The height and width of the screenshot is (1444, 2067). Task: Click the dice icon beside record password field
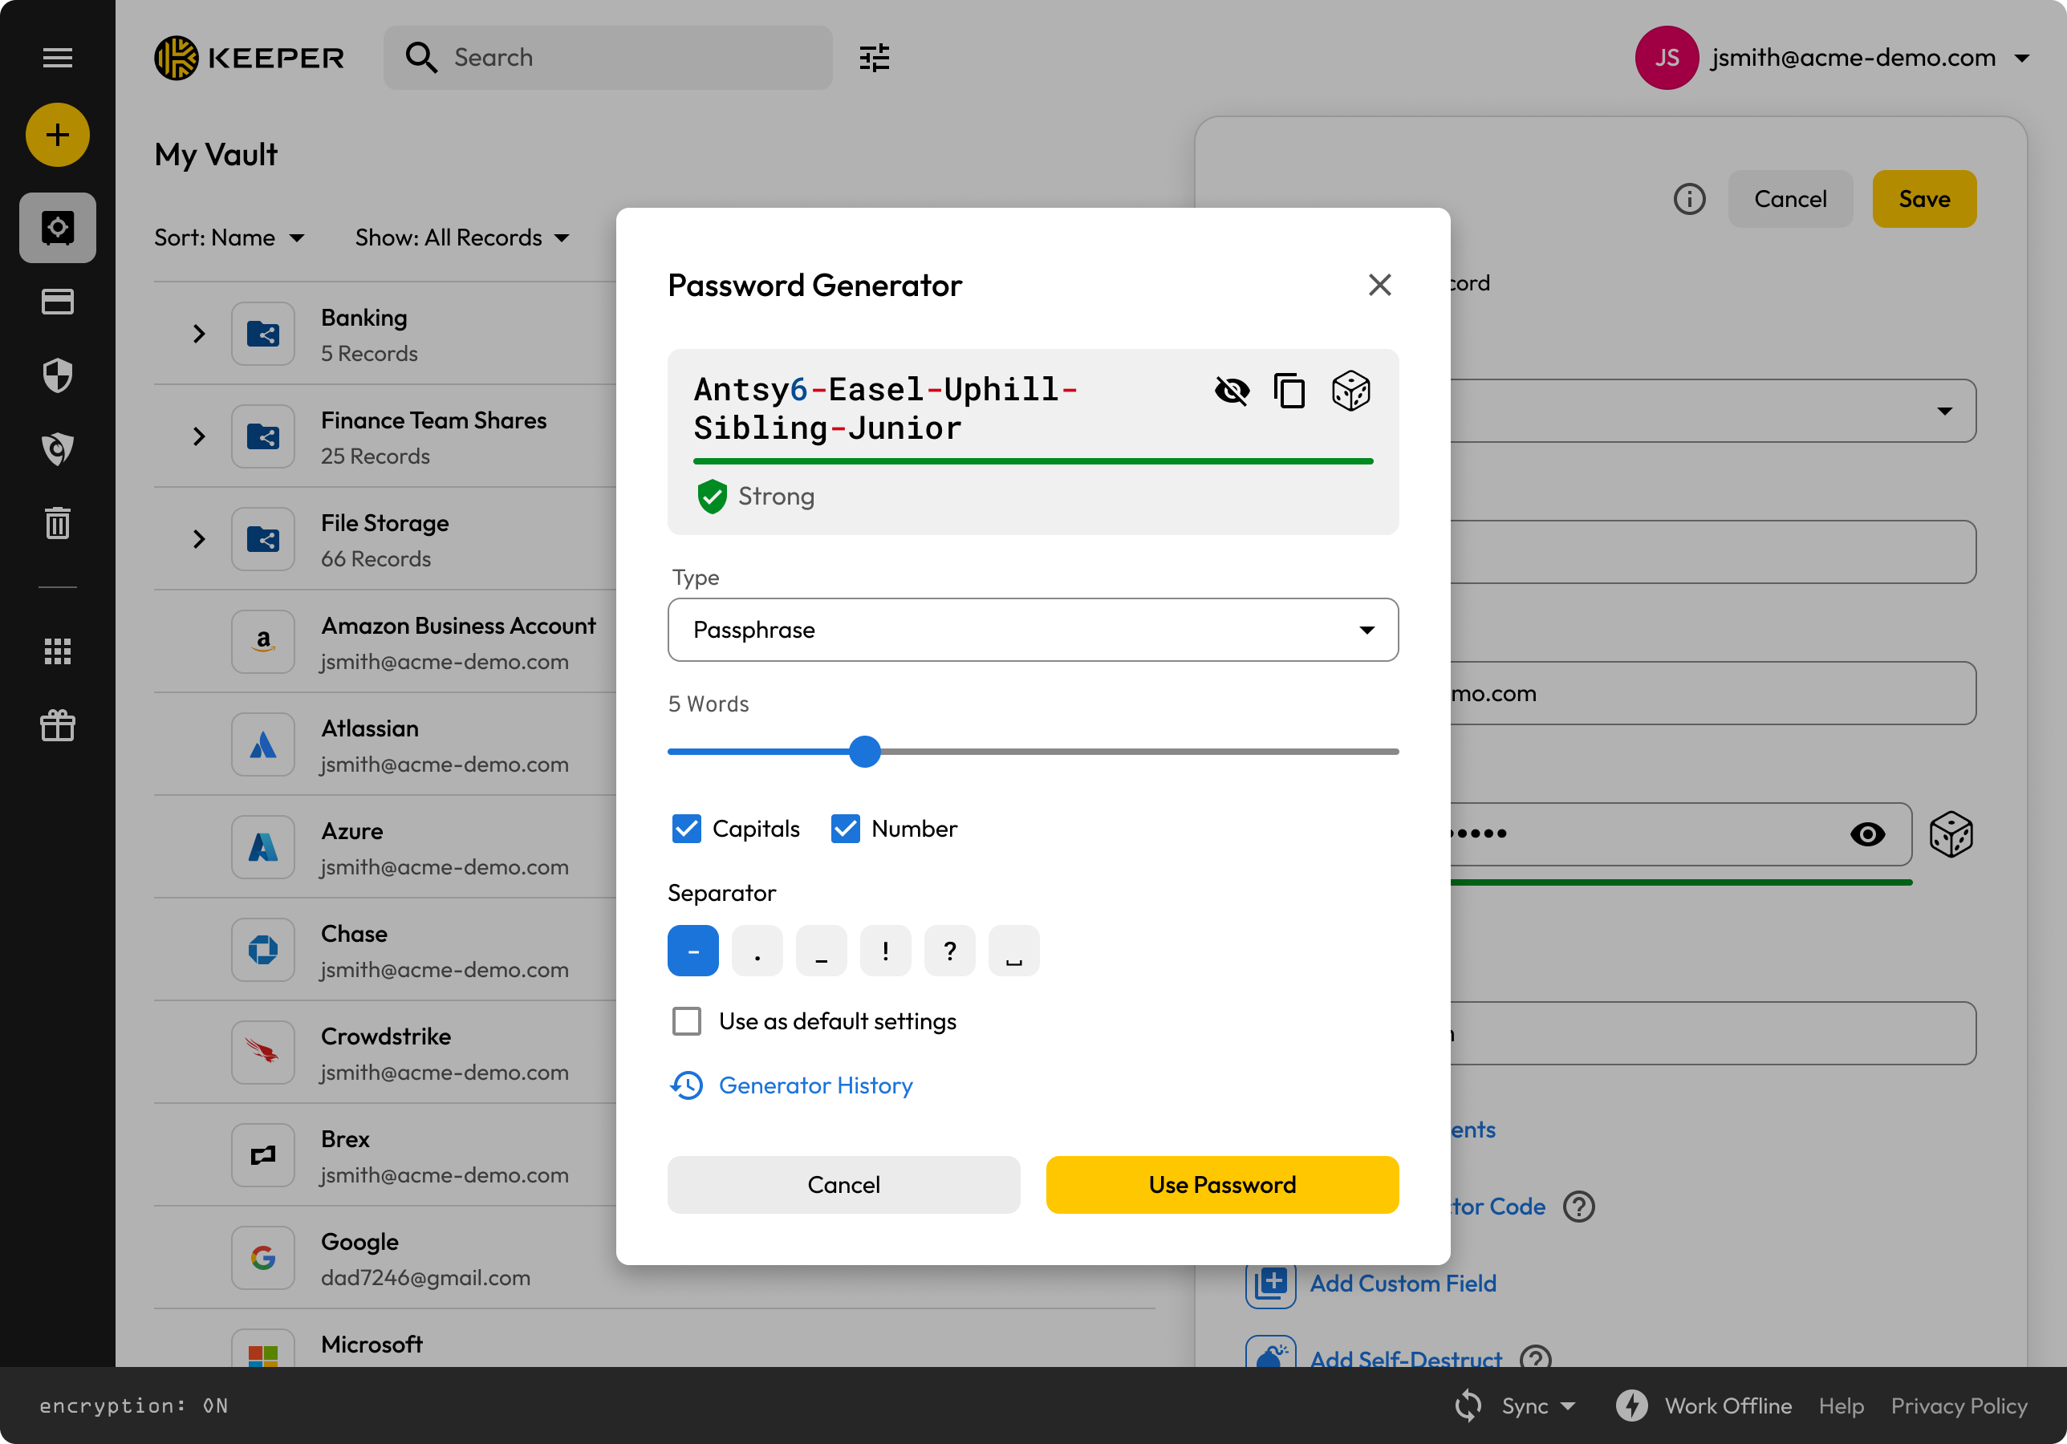click(x=1951, y=834)
